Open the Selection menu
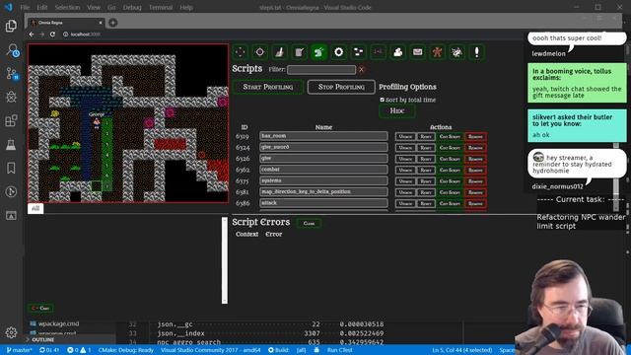The width and height of the screenshot is (631, 355). (x=67, y=7)
